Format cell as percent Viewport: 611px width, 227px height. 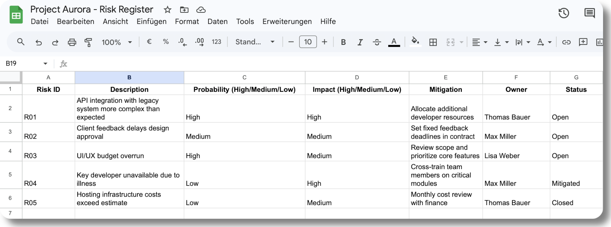166,42
